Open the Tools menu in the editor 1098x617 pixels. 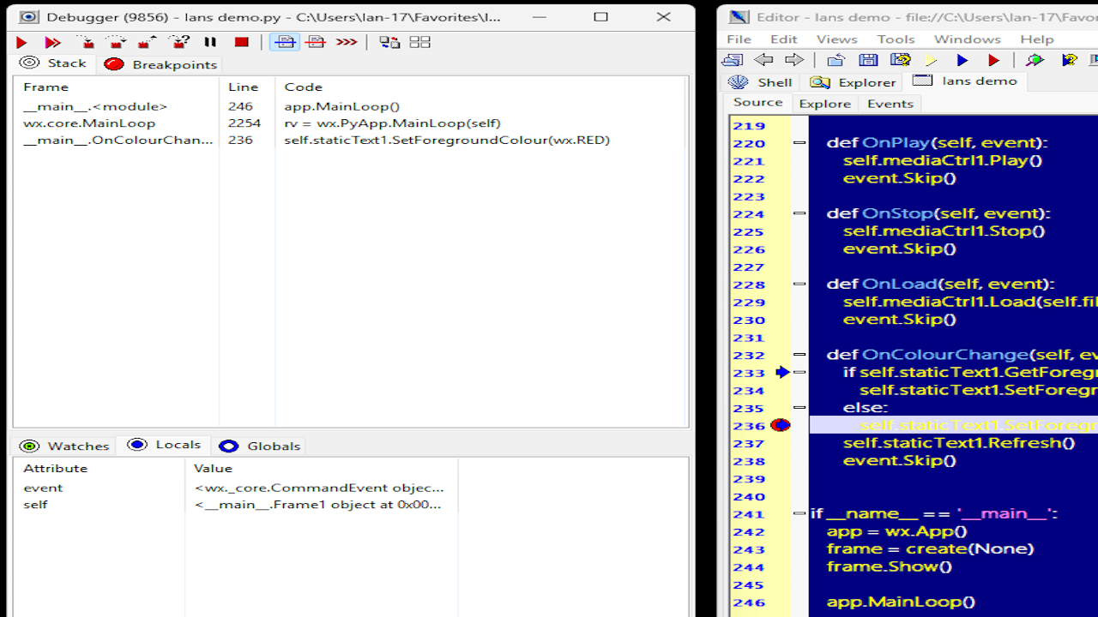point(896,39)
